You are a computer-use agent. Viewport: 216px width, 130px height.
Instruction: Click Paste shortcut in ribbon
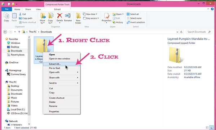click(x=27, y=22)
